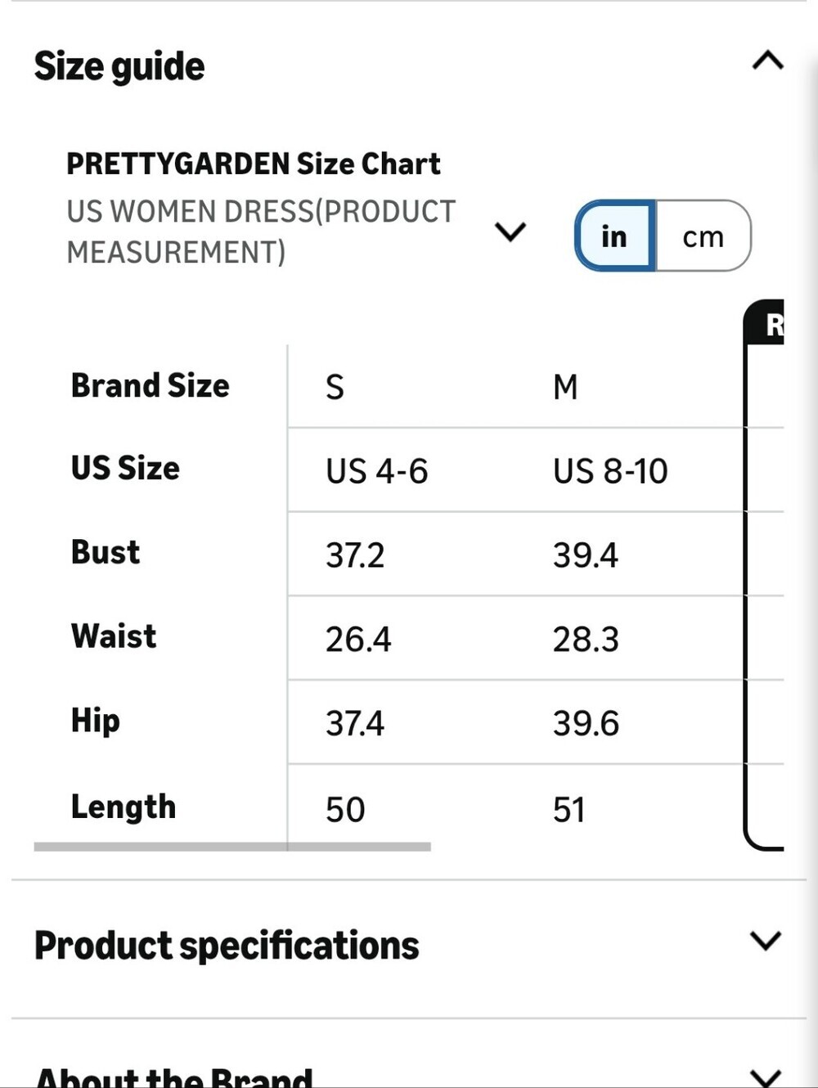This screenshot has width=818, height=1088.
Task: Click the Size guide heading
Action: pyautogui.click(x=119, y=66)
